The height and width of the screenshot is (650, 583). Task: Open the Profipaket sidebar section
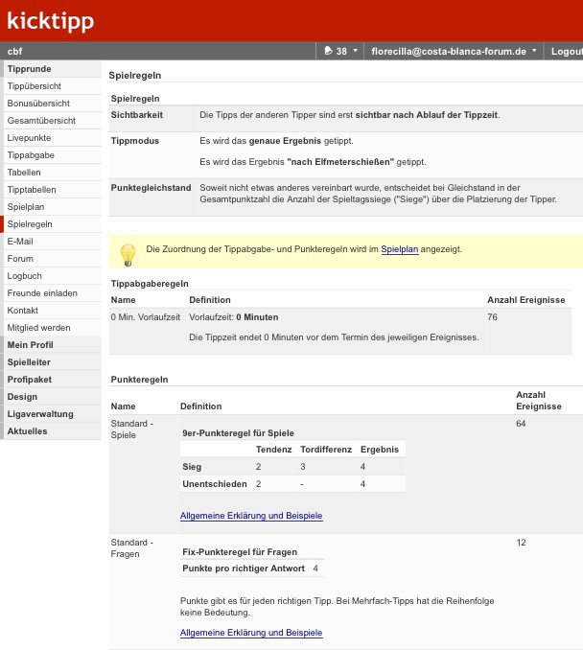[29, 380]
